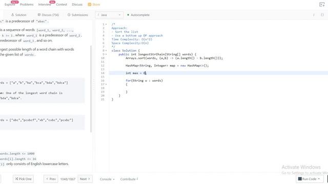The width and height of the screenshot is (328, 184).
Task: Go to the Contest page
Action: point(61,5)
